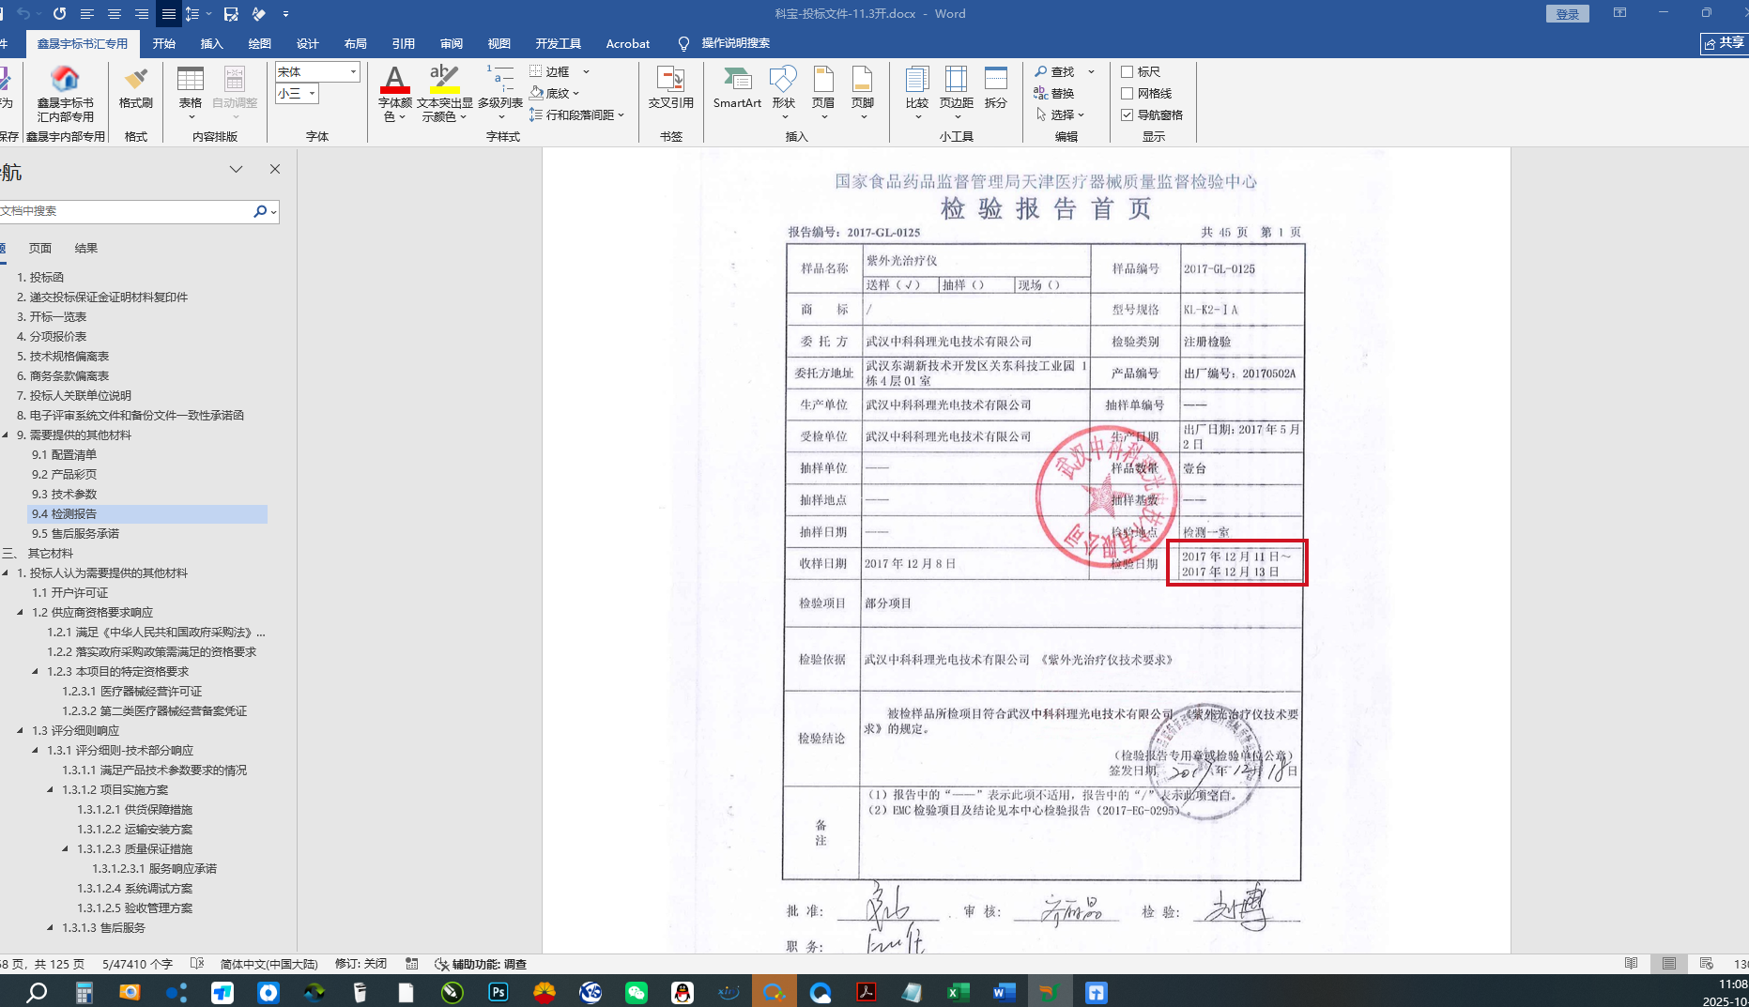1749x1007 pixels.
Task: Uncheck the 导航窗格 navigation pane checkbox
Action: click(1128, 114)
